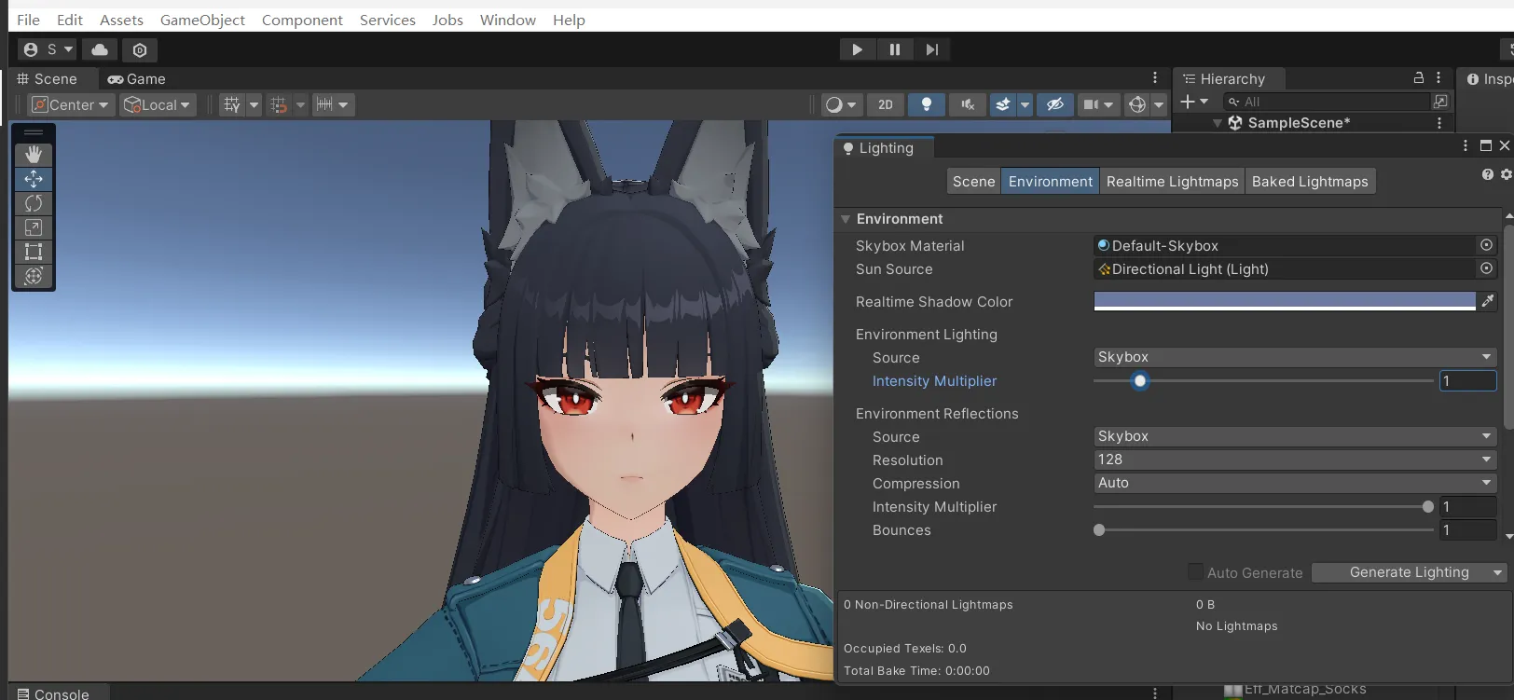Select the Scale tool
This screenshot has width=1514, height=700.
pyautogui.click(x=34, y=227)
